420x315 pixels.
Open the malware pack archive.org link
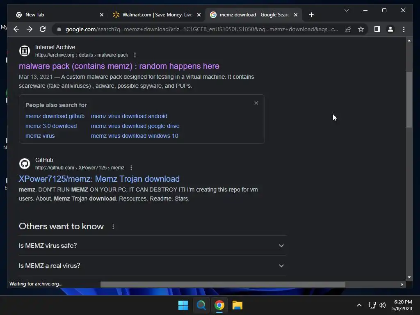[119, 66]
